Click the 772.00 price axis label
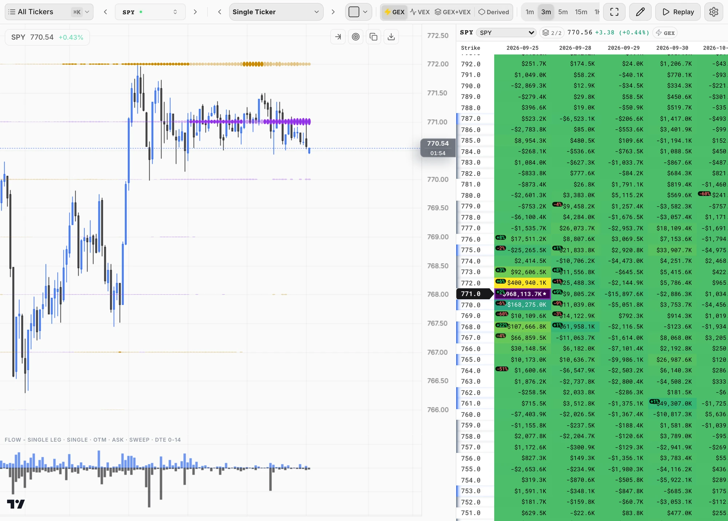728x521 pixels. tap(437, 64)
